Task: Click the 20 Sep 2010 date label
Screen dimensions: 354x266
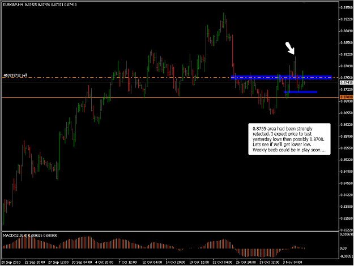Action: click(x=11, y=263)
